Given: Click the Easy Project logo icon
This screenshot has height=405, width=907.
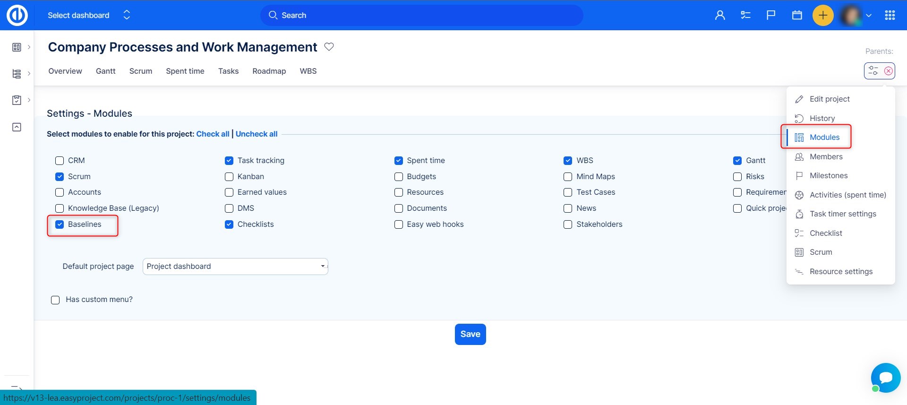Looking at the screenshot, I should (17, 15).
